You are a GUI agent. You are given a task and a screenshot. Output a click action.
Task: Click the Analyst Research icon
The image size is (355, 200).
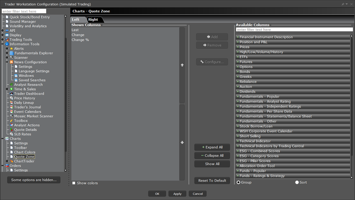click(11, 85)
